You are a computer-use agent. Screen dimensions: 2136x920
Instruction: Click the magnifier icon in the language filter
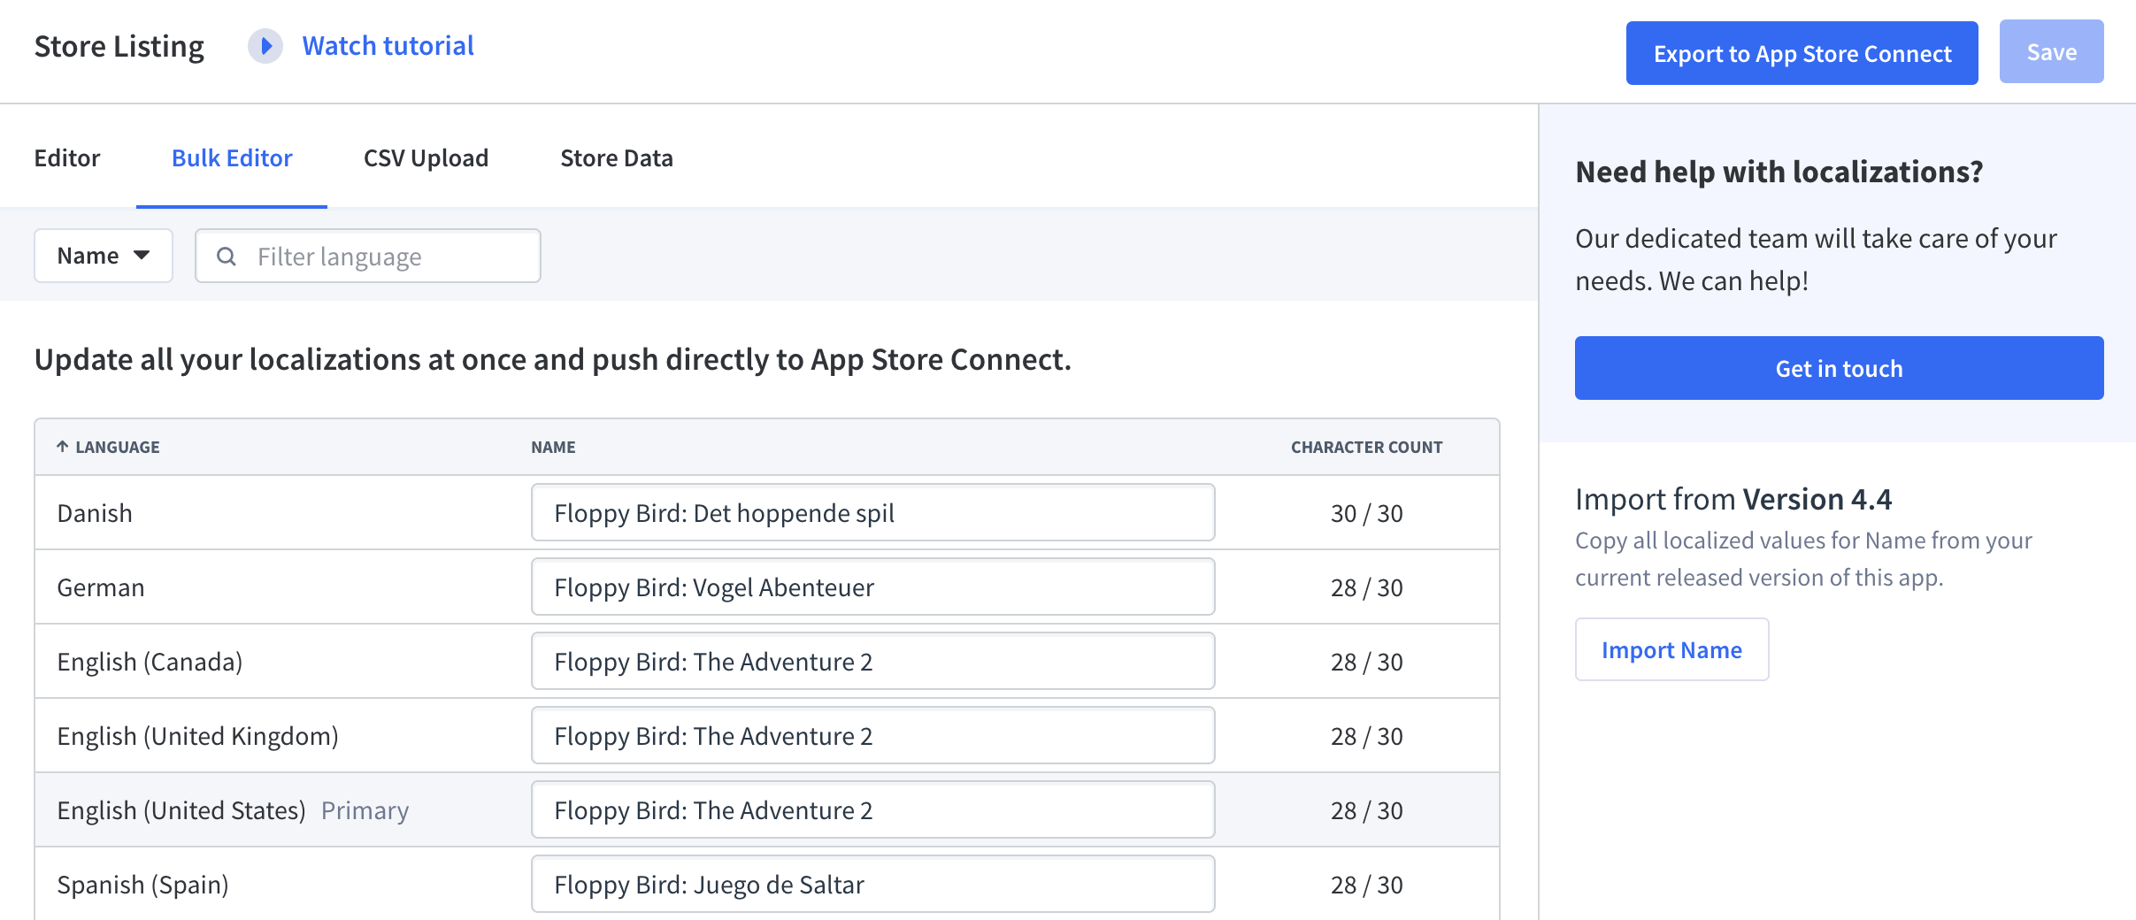coord(227,256)
